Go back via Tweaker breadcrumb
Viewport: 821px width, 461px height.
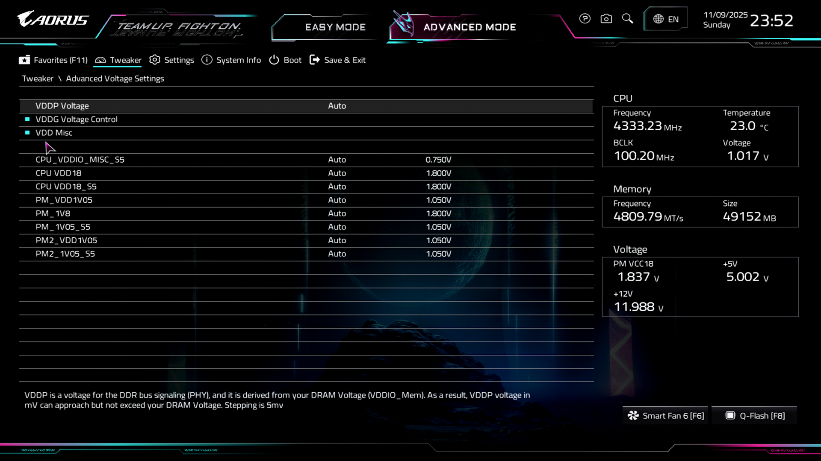38,79
